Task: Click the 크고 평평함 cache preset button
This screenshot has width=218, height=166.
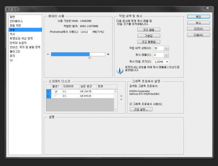Action: [149, 42]
